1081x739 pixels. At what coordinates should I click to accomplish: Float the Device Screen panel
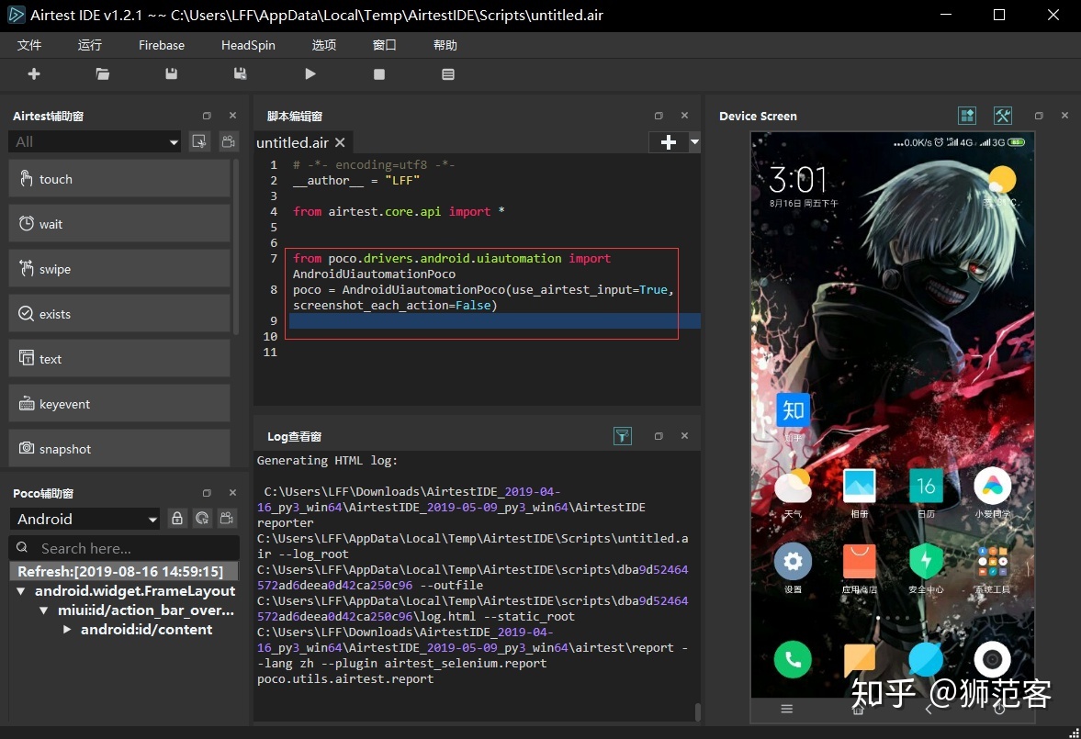coord(1039,116)
